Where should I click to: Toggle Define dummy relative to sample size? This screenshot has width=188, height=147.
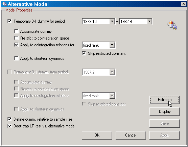9,119
